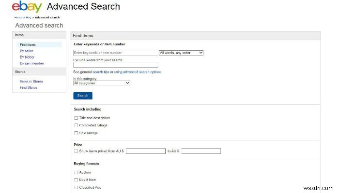Open Find Stores link

29,87
